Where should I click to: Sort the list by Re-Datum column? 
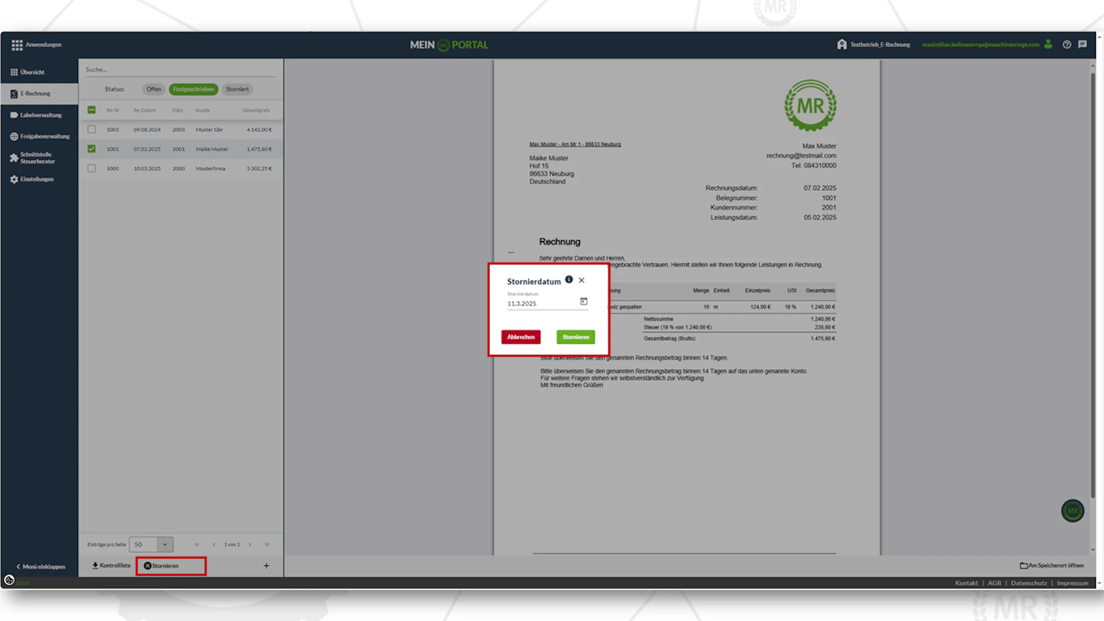(145, 110)
